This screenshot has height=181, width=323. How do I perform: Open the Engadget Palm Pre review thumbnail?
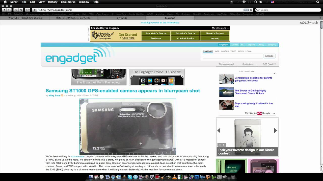pos(98,77)
